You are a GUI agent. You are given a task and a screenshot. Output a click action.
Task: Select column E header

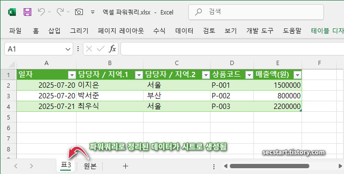[278, 63]
